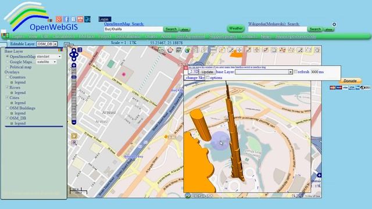Viewport: 372px width, 209px height.
Task: Enable the Countries overlay checkbox
Action: [7, 77]
